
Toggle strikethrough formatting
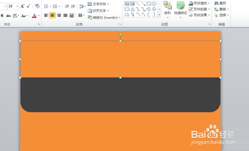pyautogui.click(x=8, y=15)
